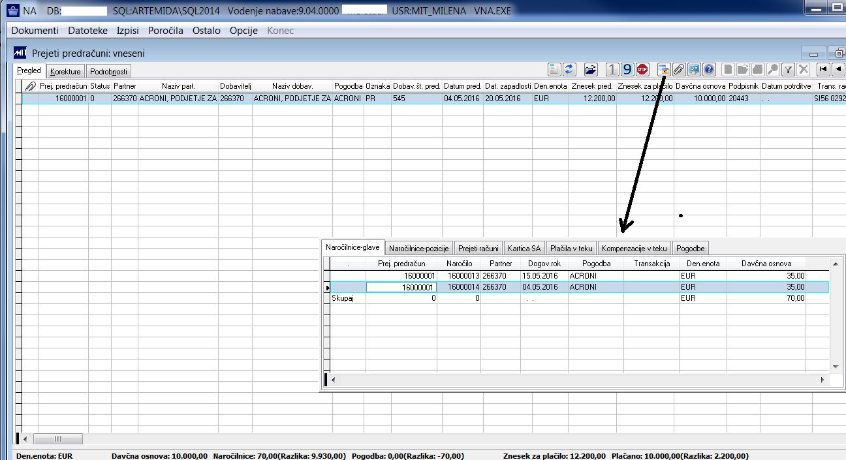Open the Naročilnice-pozicije tab

[x=418, y=249]
